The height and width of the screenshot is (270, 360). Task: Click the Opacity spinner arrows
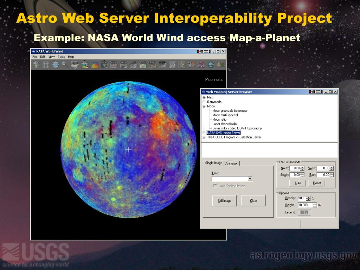308,198
